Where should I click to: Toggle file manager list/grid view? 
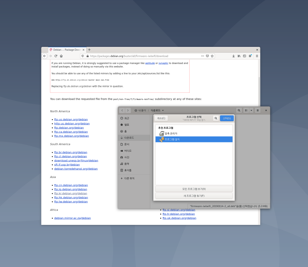tap(246, 111)
